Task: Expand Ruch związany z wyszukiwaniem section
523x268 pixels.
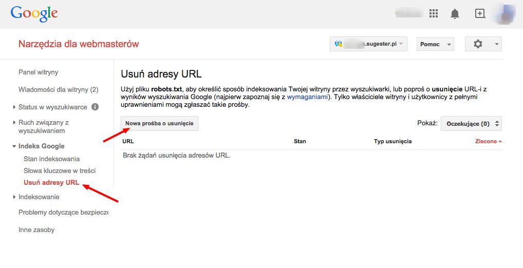Action: click(x=14, y=122)
